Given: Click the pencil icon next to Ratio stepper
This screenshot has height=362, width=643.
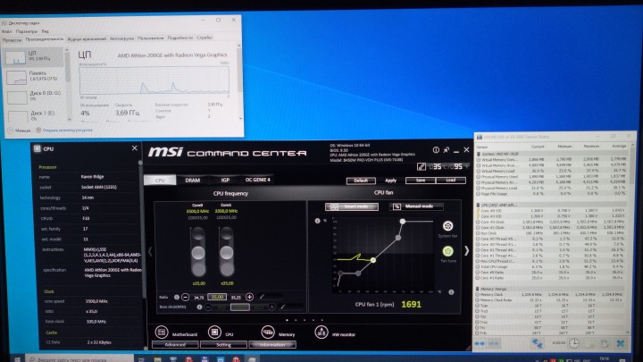Looking at the screenshot, I should [x=262, y=297].
